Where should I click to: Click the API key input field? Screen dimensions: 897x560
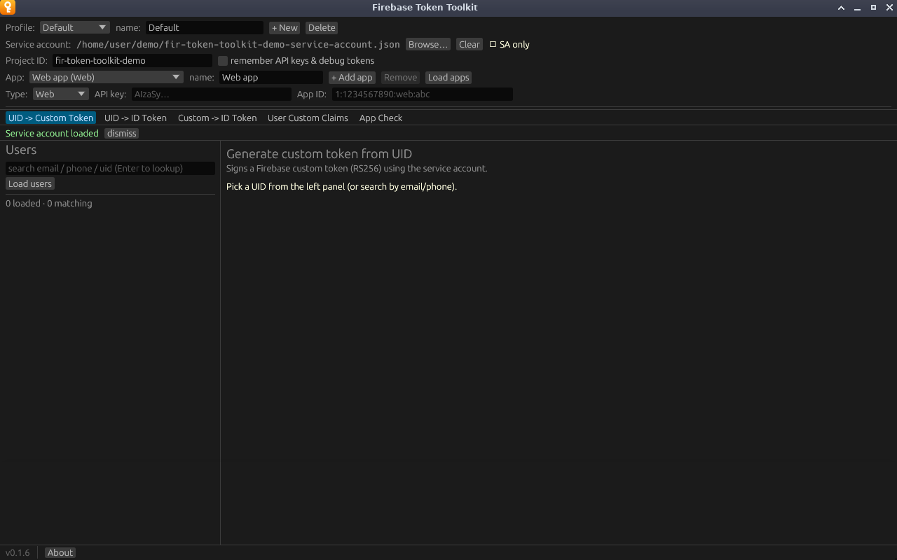coord(212,94)
